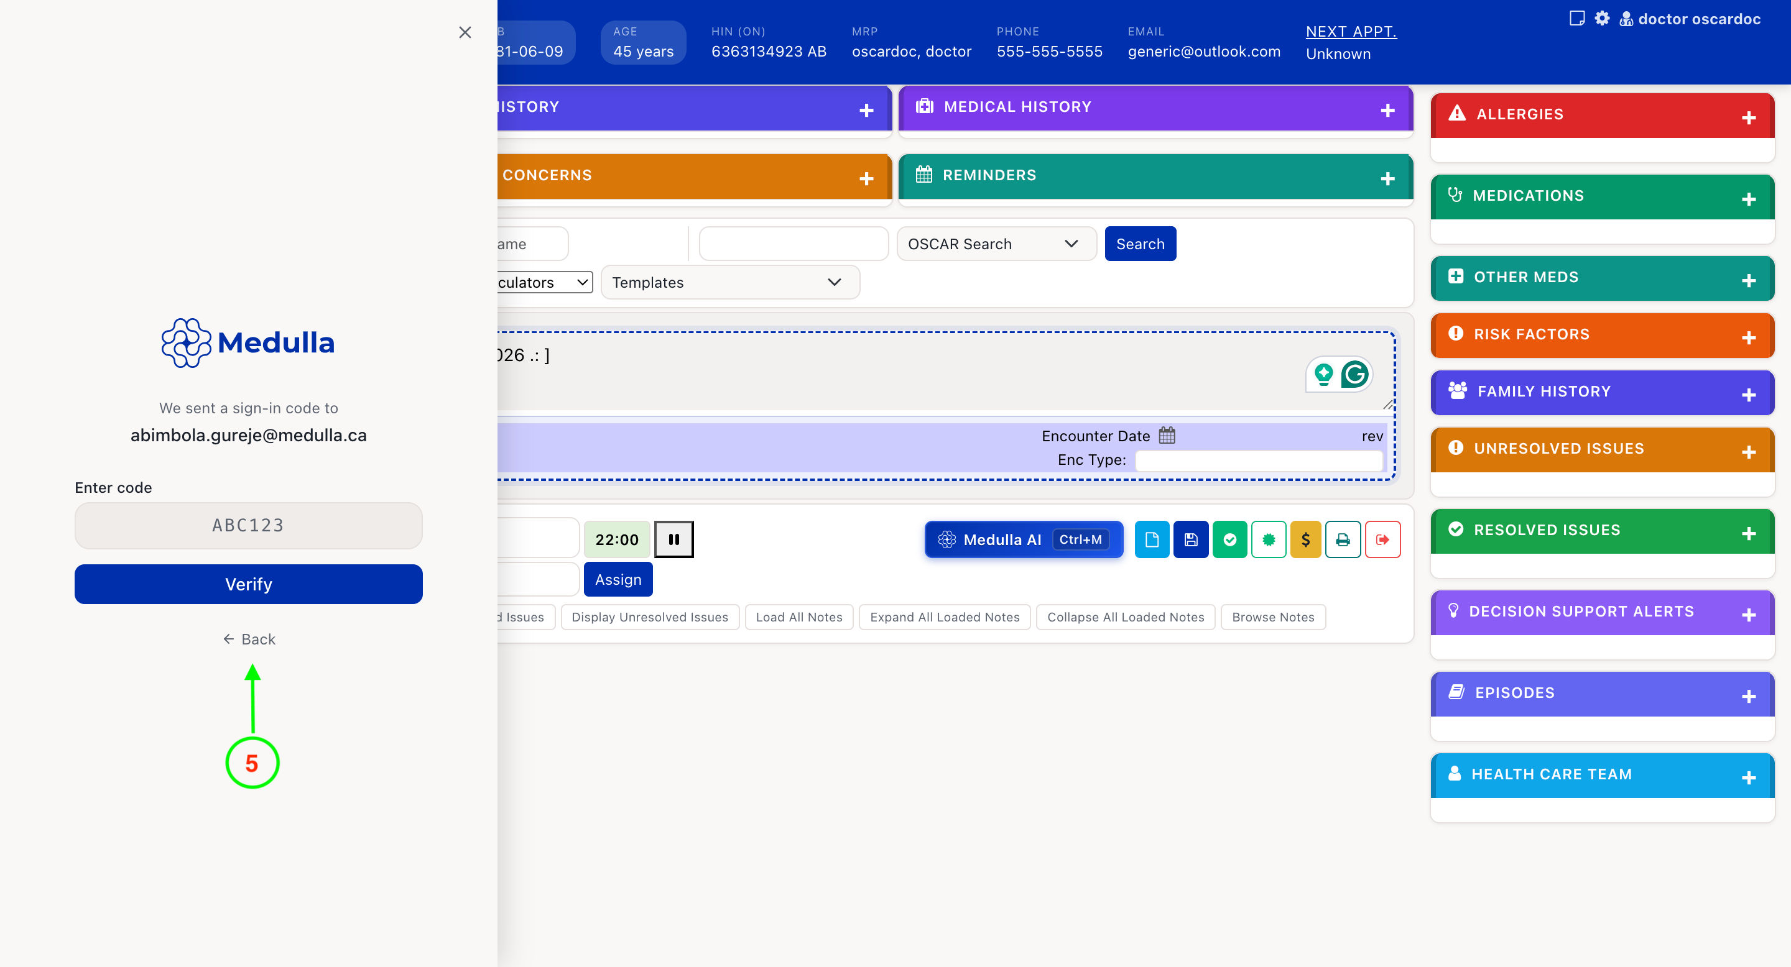Click the red exit icon

(x=1382, y=539)
